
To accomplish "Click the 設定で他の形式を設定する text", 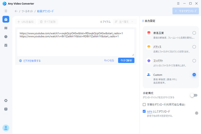I will pos(160,116).
